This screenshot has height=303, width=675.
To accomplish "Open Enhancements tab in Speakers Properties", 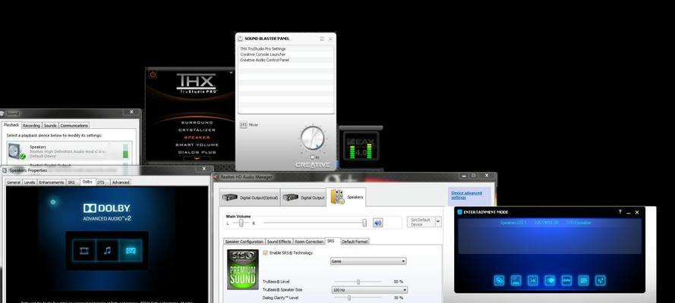I will 51,183.
